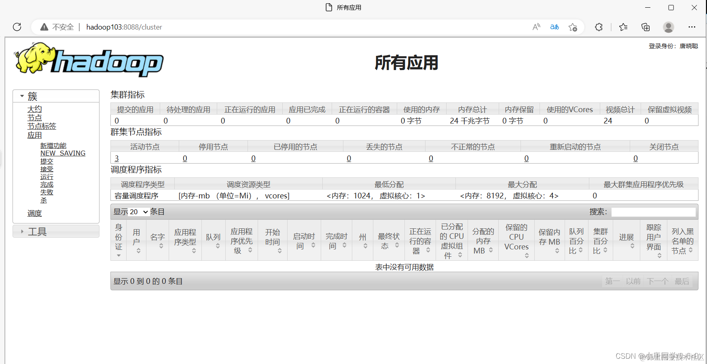The width and height of the screenshot is (707, 364).
Task: Open the browser extensions puzzle icon
Action: (599, 27)
